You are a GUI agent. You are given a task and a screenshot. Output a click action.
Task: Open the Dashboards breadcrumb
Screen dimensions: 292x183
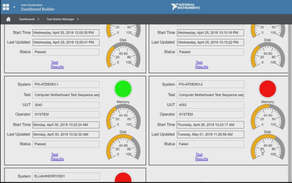click(x=27, y=19)
